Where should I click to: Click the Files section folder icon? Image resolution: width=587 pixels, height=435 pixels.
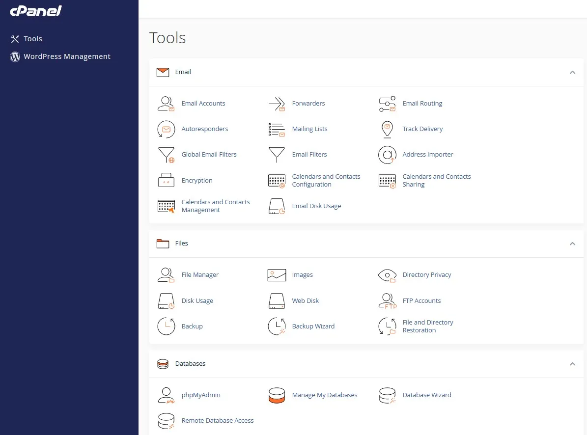[163, 244]
